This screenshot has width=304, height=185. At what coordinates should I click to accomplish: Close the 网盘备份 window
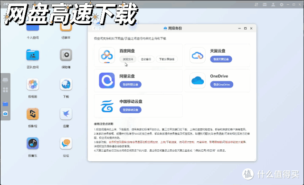(251, 29)
